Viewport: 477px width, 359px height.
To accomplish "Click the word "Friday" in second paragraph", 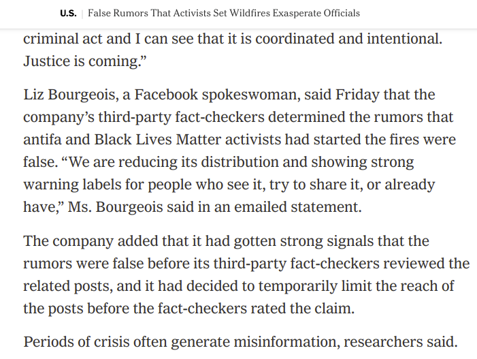I will tap(357, 95).
